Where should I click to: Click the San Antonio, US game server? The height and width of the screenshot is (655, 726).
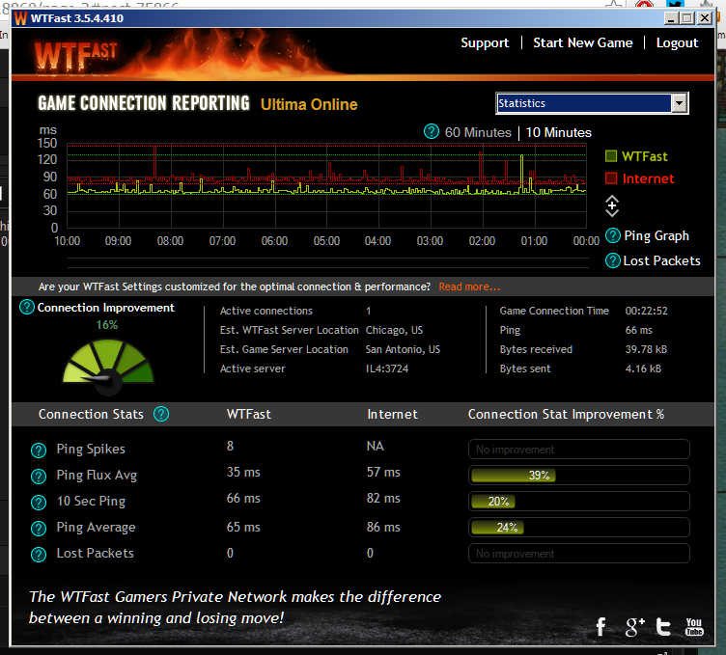pos(403,349)
